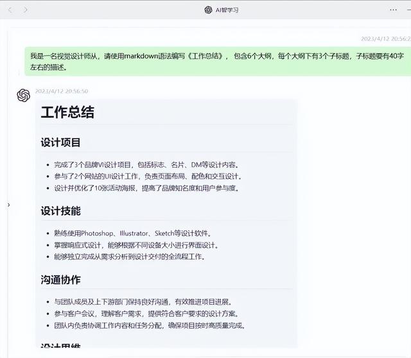The height and width of the screenshot is (358, 411).
Task: Click the bullet about 10张活动海报
Action: pos(146,188)
